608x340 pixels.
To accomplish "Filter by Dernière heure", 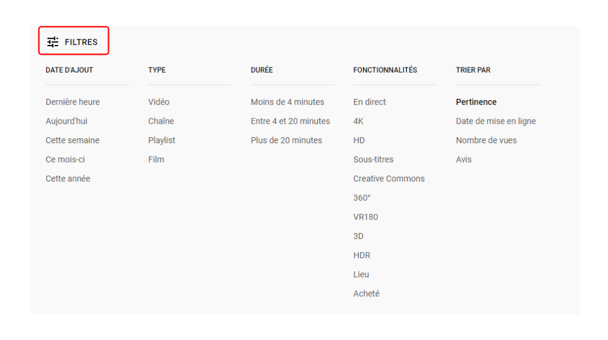I will (72, 102).
